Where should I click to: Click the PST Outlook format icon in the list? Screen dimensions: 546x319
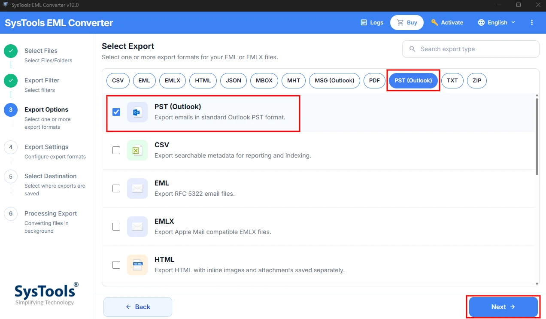click(137, 112)
